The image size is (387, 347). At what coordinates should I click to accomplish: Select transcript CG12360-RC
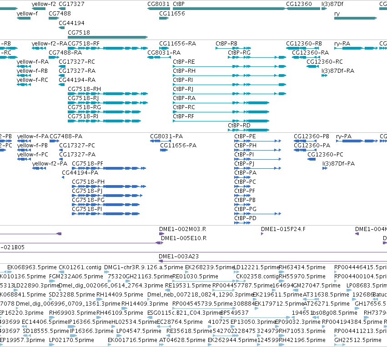313,66
